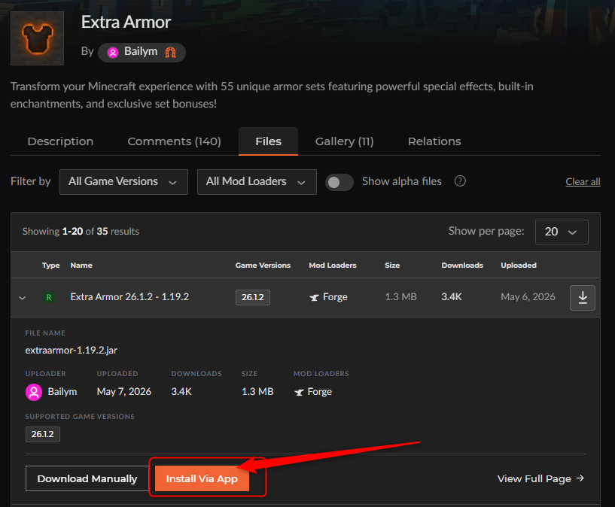Toggle Show alpha files switch
Screen dimensions: 615x507
coord(339,182)
